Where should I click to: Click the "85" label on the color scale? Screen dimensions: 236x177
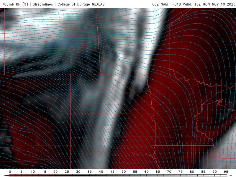click(203, 172)
